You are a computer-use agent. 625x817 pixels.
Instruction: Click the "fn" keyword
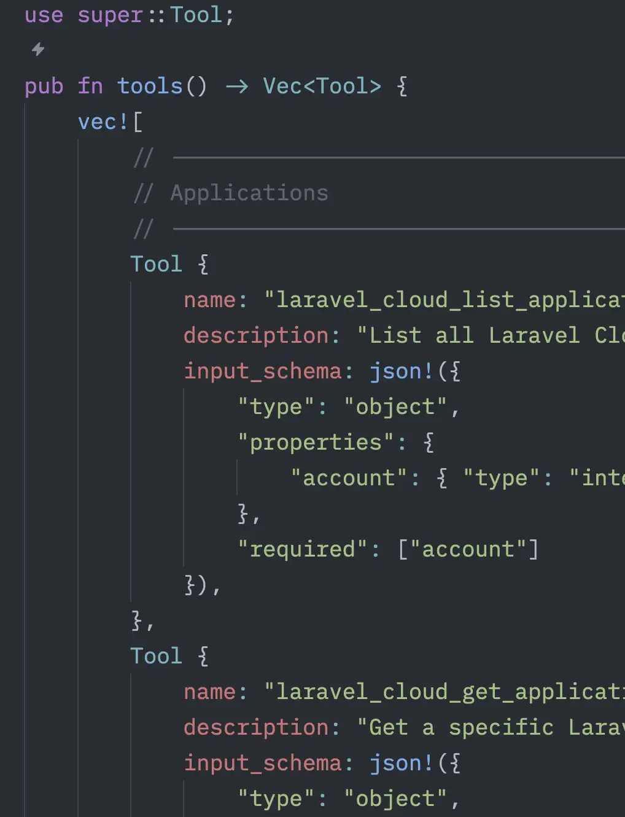[90, 86]
